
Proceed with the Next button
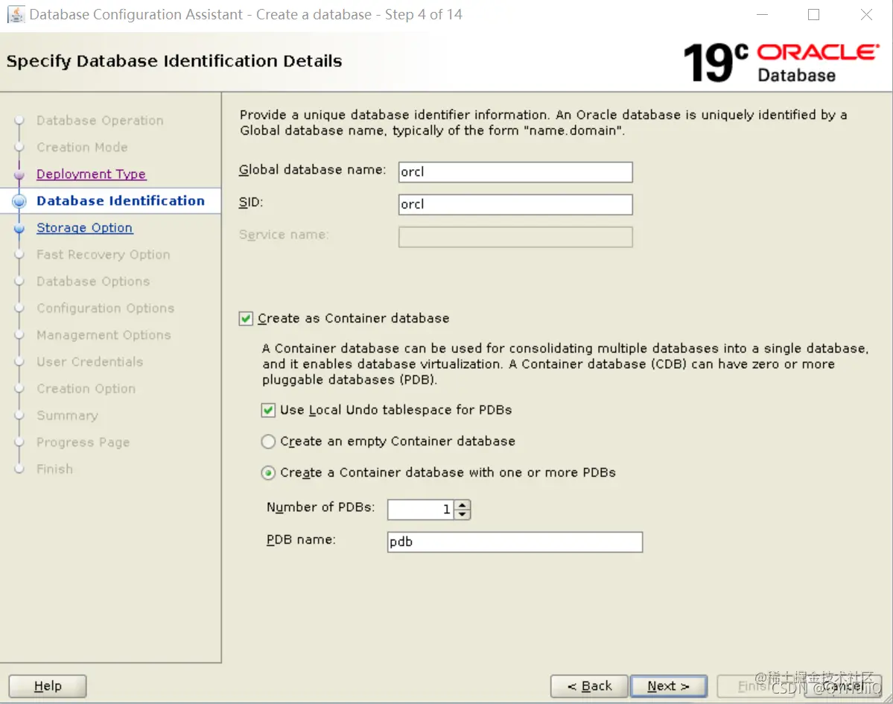pos(669,686)
